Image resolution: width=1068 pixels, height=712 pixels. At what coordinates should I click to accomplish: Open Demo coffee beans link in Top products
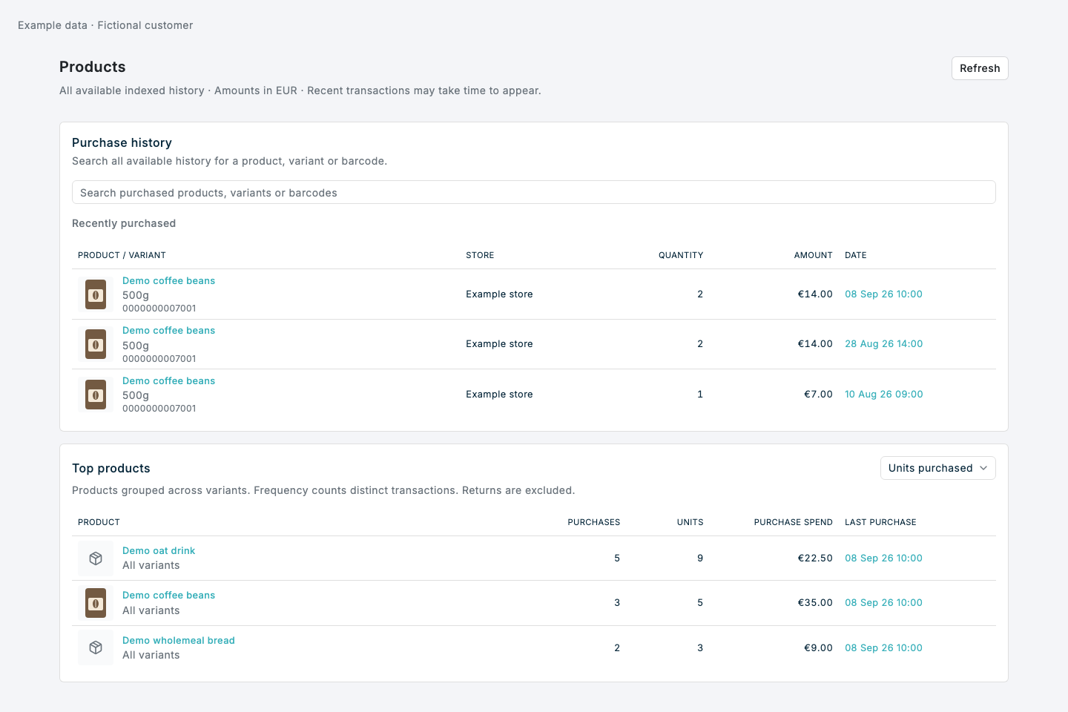tap(168, 596)
